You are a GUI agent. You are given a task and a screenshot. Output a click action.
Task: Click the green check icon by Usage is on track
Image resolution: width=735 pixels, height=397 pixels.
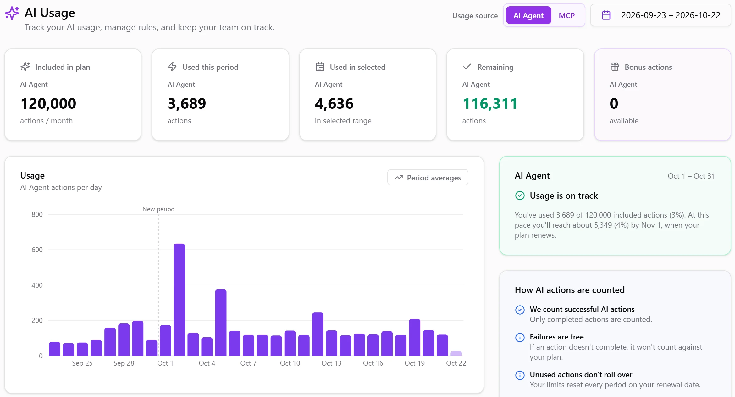[x=520, y=196]
